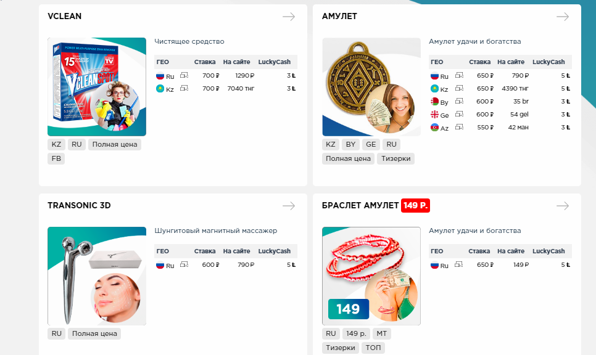Click the ТОП tag under БРАСЛЕТ АМУЛЕТ
596x355 pixels.
(373, 348)
